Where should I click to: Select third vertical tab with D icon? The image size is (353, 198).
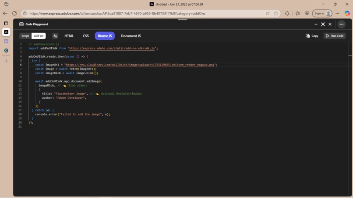tap(6, 51)
